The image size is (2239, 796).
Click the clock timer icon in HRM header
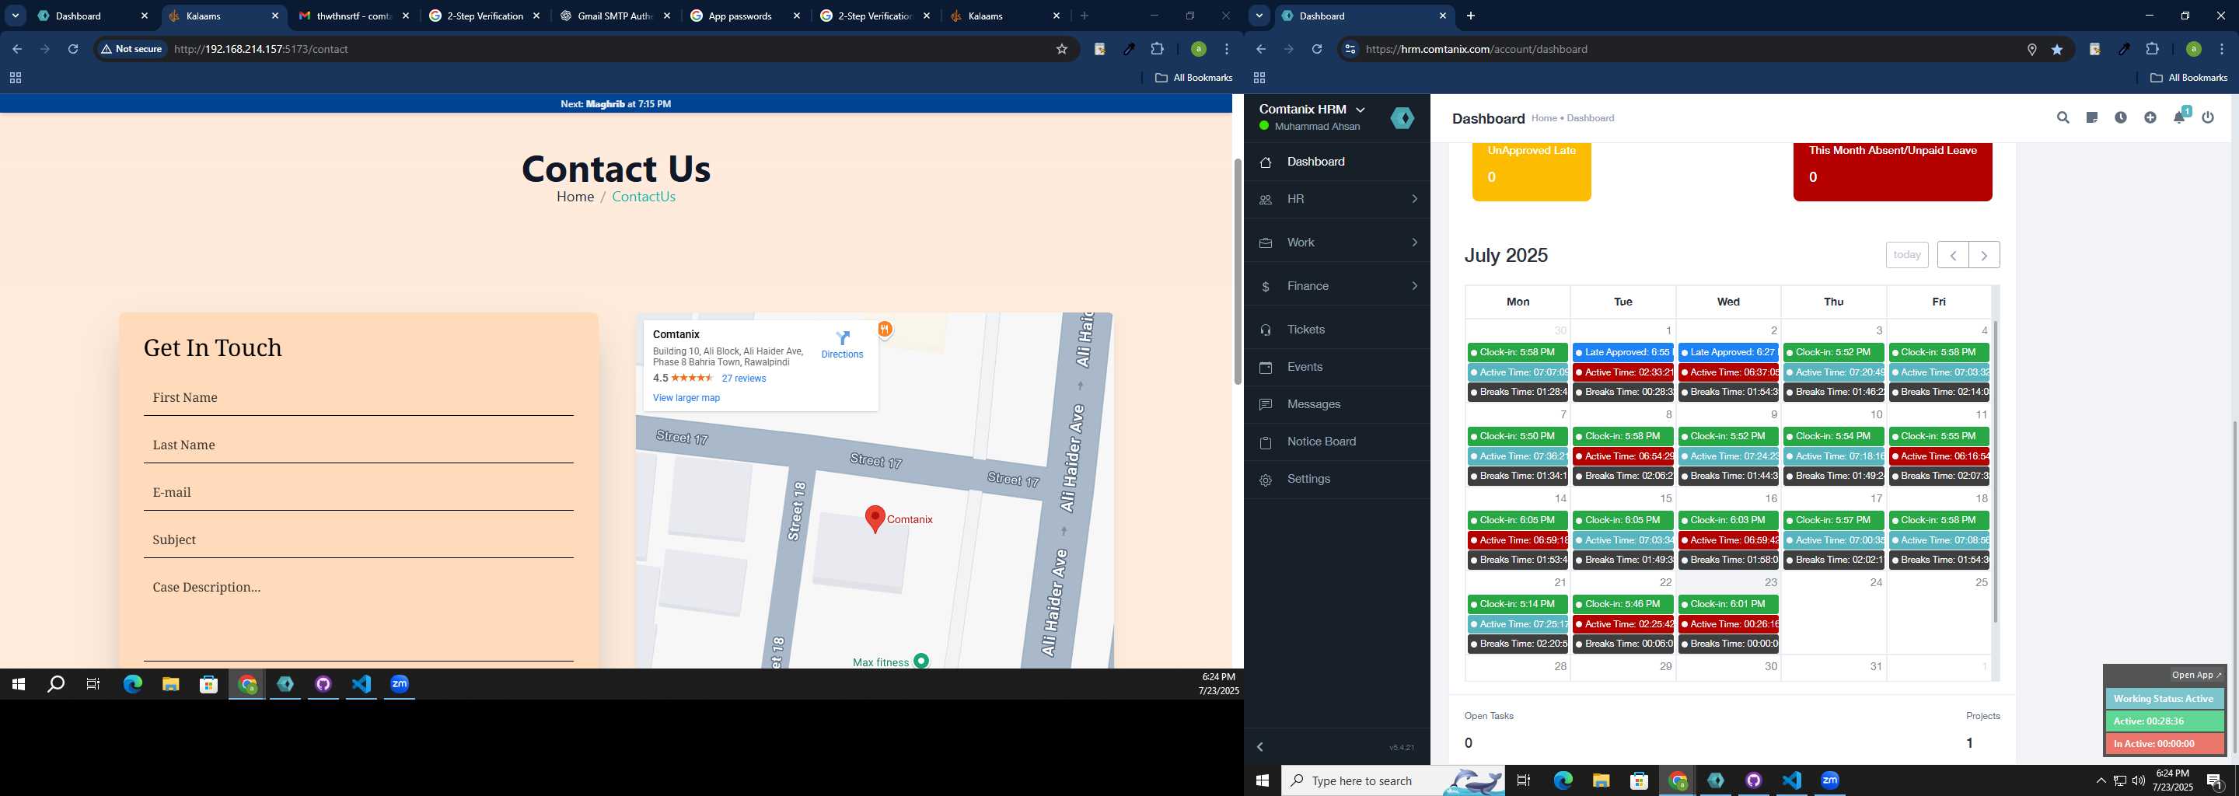tap(2121, 117)
